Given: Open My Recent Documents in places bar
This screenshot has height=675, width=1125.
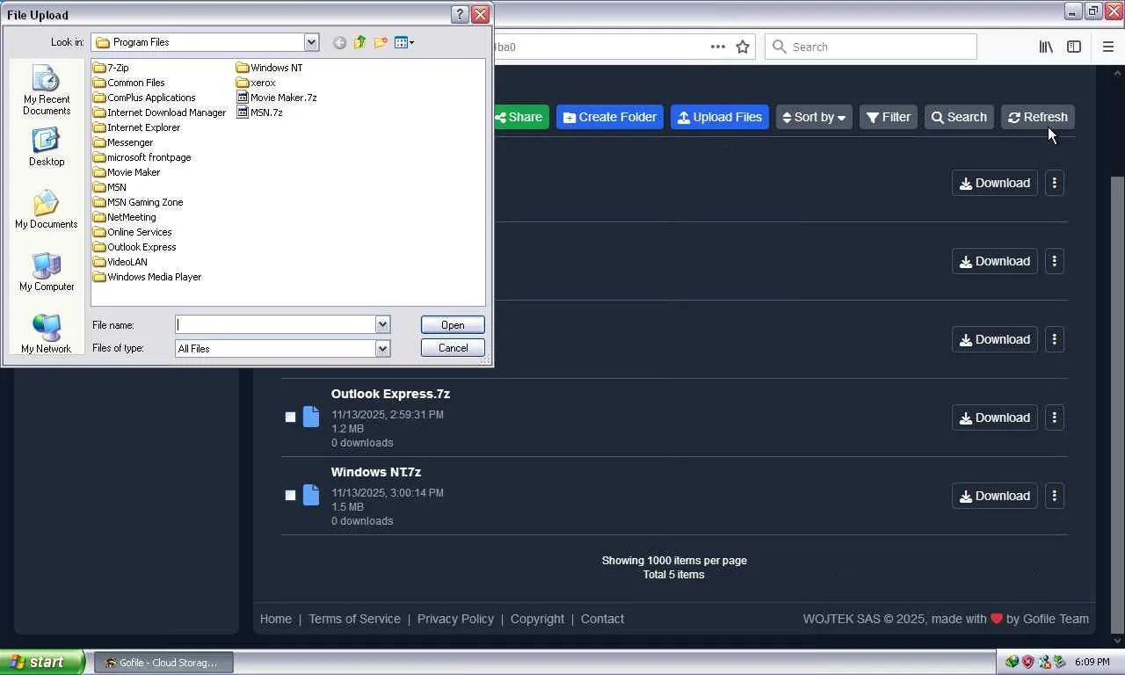Looking at the screenshot, I should (47, 91).
